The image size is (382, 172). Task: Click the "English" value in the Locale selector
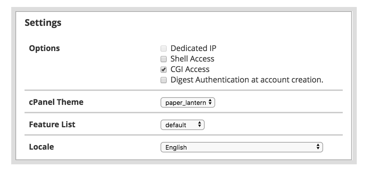tap(176, 148)
